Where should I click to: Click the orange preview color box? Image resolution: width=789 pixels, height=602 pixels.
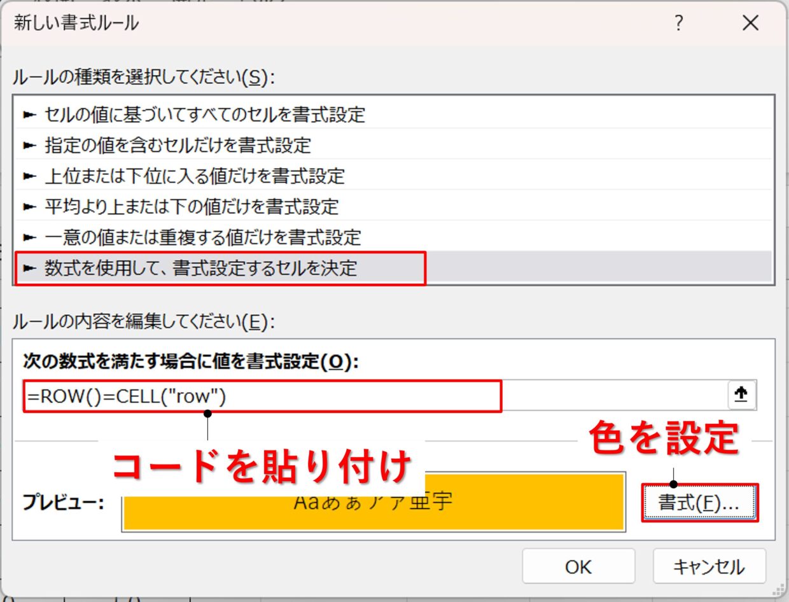pos(374,501)
